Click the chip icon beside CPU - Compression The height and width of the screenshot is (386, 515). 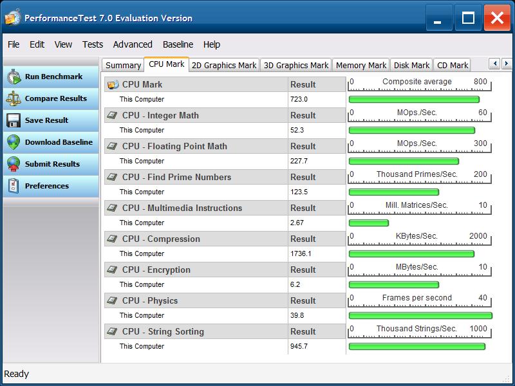pos(112,239)
